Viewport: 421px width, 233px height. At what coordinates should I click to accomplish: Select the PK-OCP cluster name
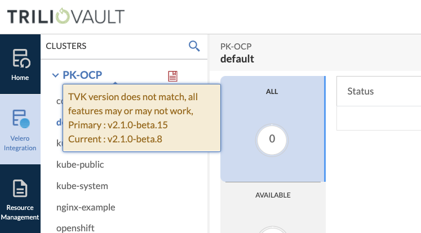pos(82,75)
